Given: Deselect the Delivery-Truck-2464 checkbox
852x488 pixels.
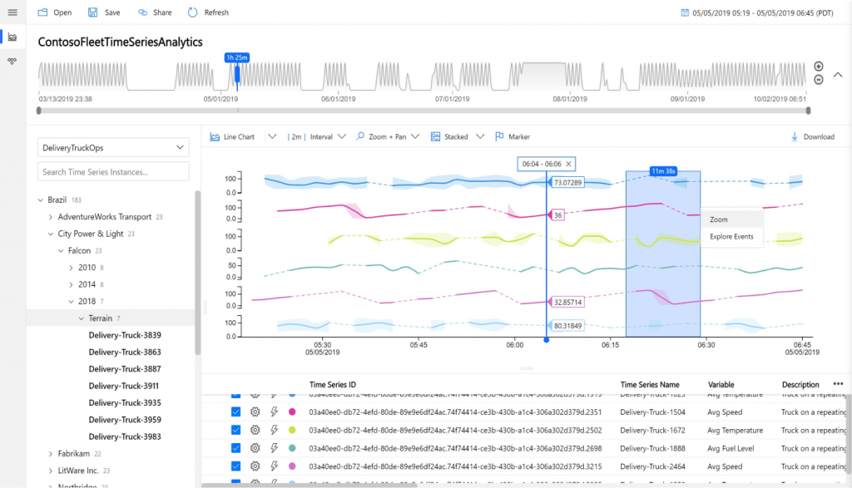Looking at the screenshot, I should (235, 466).
